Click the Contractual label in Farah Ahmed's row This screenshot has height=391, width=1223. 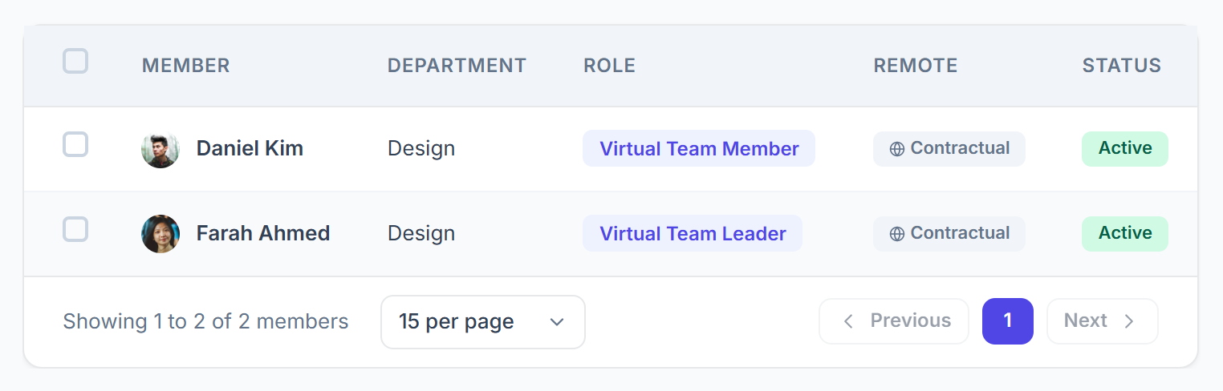point(960,233)
